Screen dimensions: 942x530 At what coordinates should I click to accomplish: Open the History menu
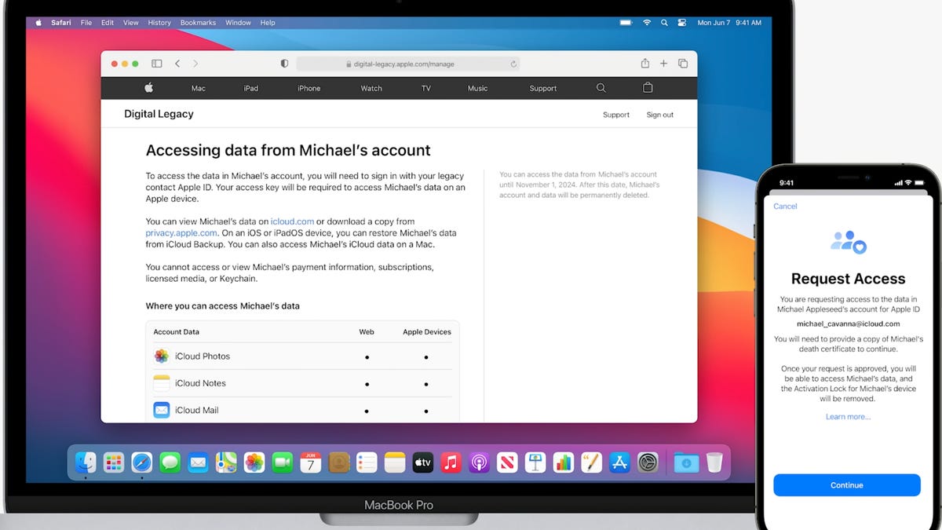click(x=159, y=23)
